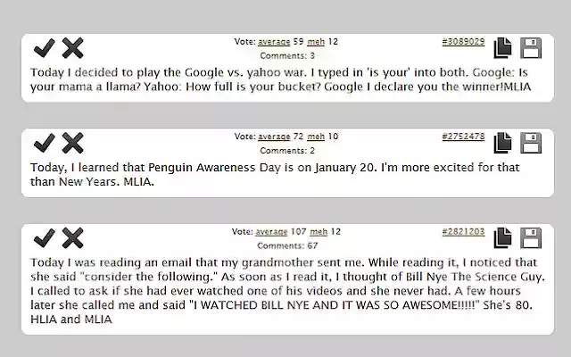Copy the Google vs. yahoo post
571x357 pixels.
pyautogui.click(x=504, y=48)
